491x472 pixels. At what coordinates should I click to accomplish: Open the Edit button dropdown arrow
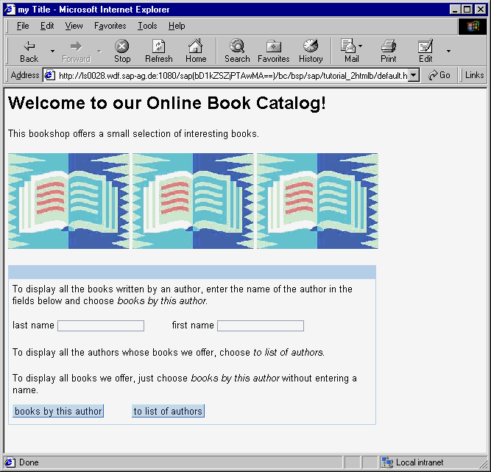click(x=448, y=51)
